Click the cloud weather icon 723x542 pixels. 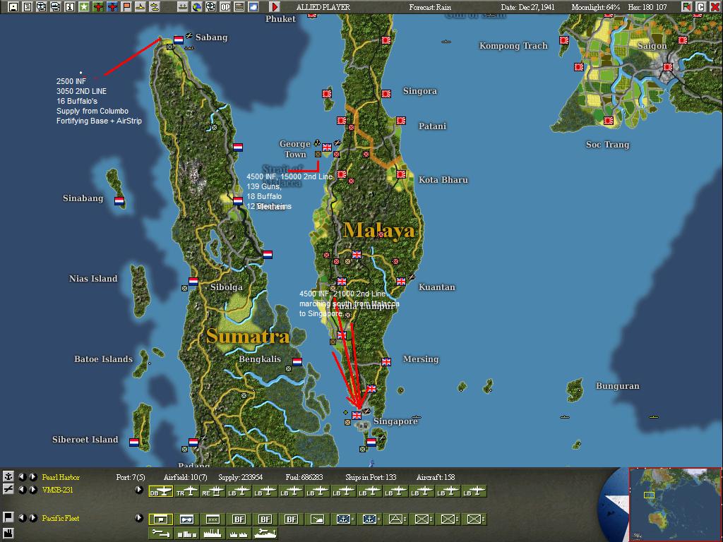253,7
